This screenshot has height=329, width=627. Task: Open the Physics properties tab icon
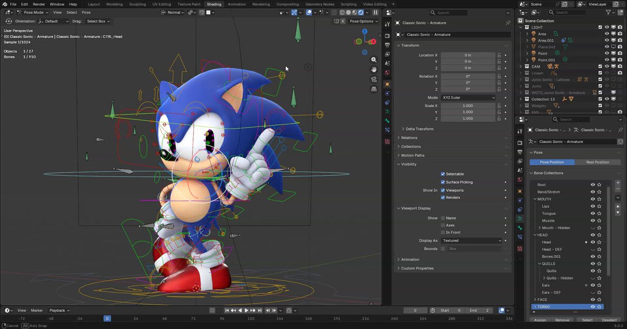[387, 93]
